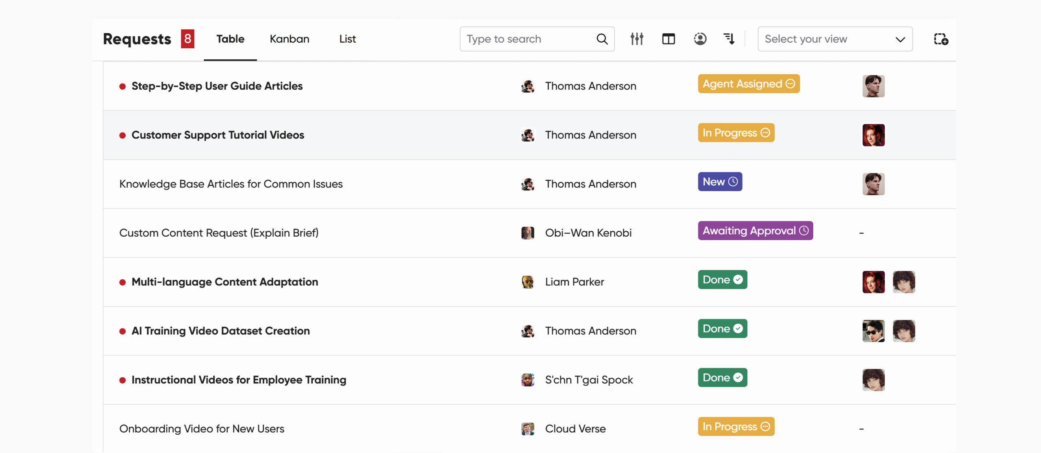Switch to the Kanban tab
This screenshot has width=1041, height=453.
(x=290, y=39)
